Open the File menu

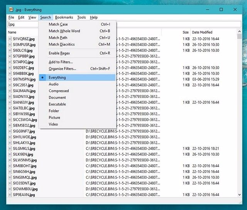click(x=11, y=17)
